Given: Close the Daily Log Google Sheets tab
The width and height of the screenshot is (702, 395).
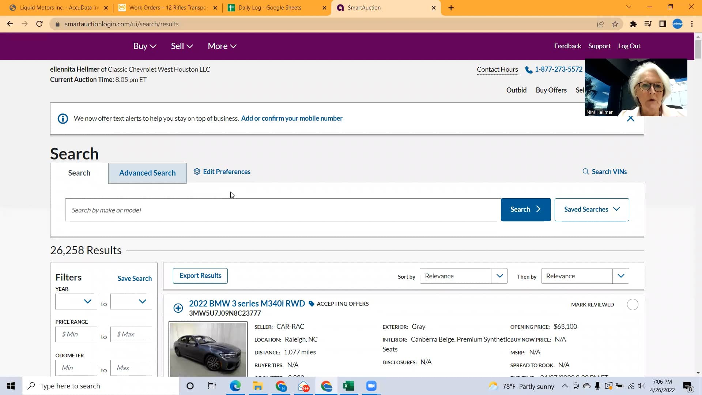Looking at the screenshot, I should [x=324, y=8].
